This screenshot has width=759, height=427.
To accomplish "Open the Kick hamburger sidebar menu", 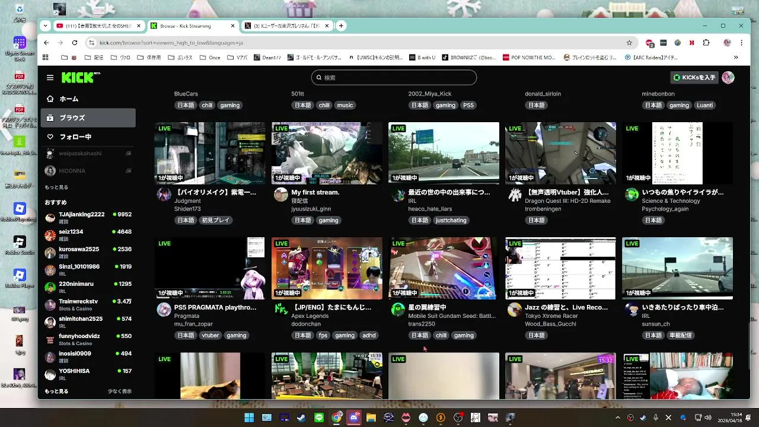I will coord(50,78).
